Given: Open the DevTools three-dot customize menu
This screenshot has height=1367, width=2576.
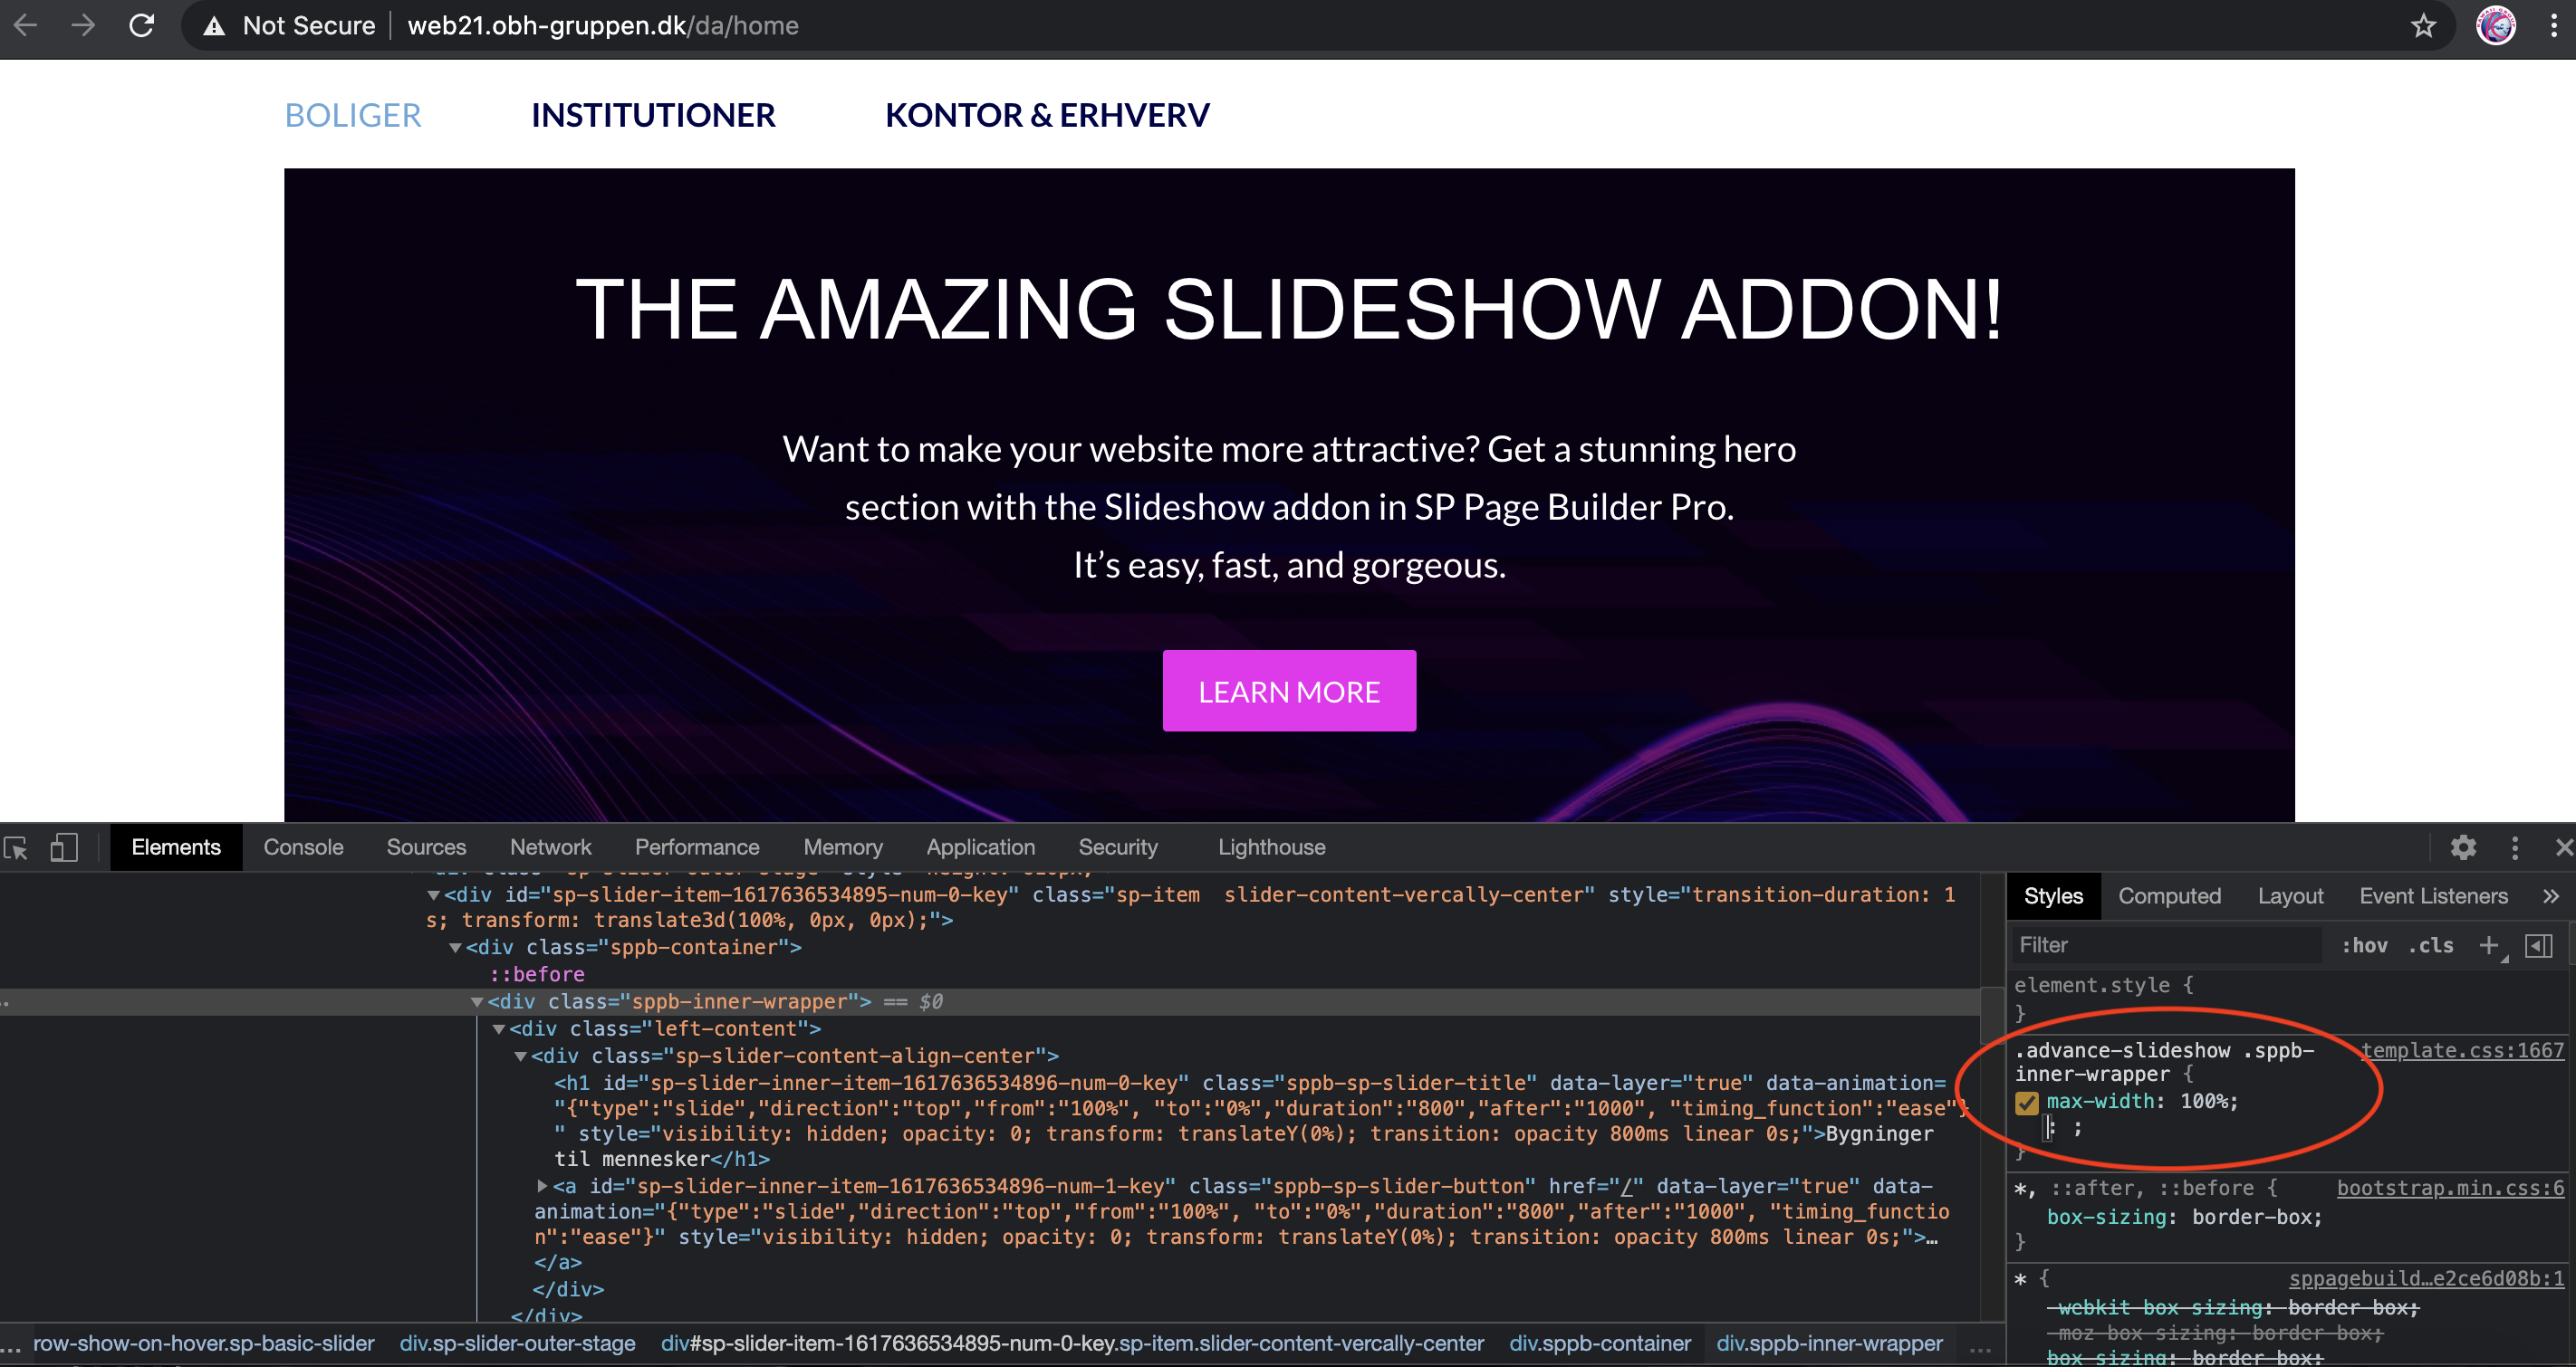Looking at the screenshot, I should (2515, 848).
